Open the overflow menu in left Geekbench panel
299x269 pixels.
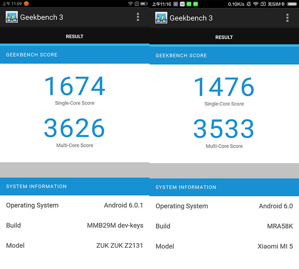[x=138, y=17]
